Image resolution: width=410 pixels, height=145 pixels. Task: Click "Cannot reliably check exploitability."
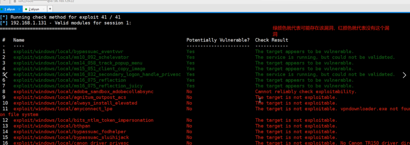pyautogui.click(x=306, y=91)
